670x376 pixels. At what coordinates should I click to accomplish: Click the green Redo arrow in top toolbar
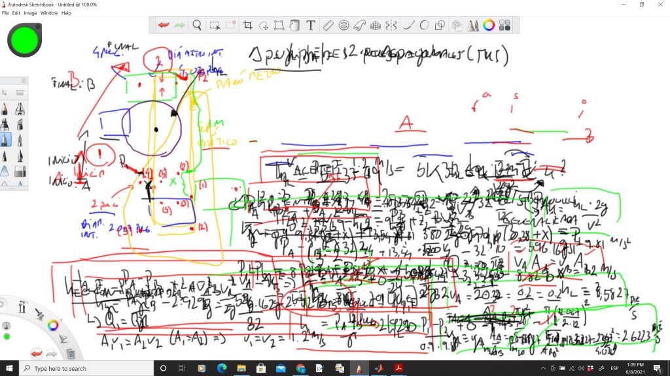(x=180, y=25)
